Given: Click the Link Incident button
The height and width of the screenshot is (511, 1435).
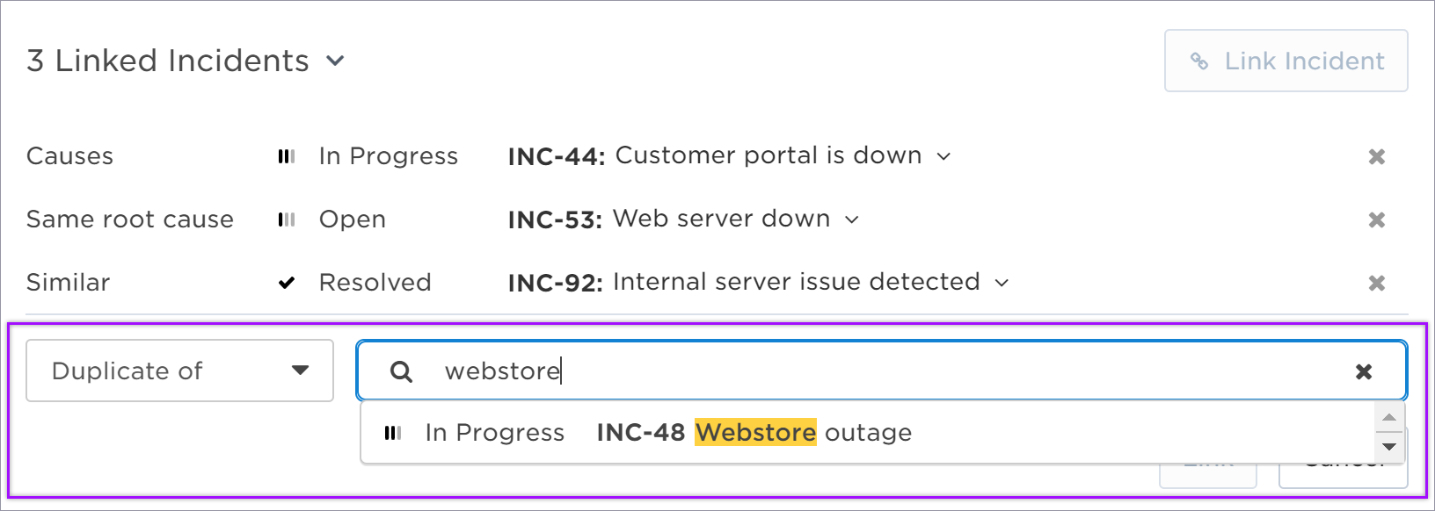Looking at the screenshot, I should click(1286, 61).
